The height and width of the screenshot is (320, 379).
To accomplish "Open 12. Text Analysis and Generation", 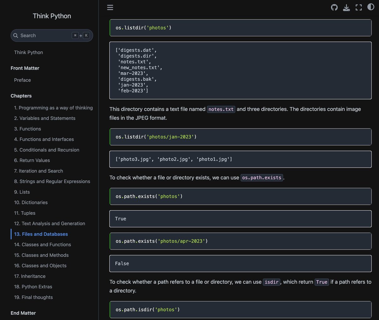I will (x=50, y=223).
